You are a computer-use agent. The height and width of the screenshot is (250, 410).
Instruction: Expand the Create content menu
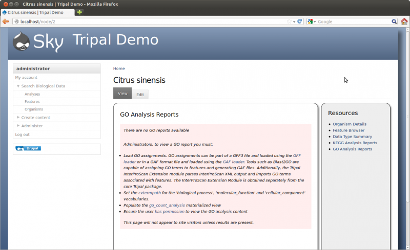tap(35, 118)
